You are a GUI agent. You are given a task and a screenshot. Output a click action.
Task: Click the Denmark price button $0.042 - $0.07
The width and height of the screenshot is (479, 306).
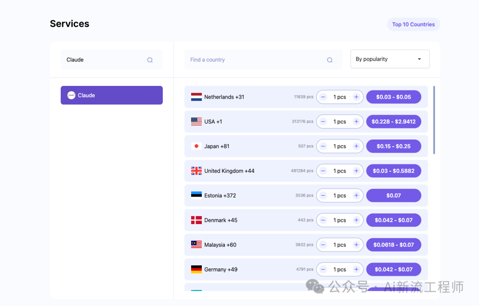click(x=393, y=220)
